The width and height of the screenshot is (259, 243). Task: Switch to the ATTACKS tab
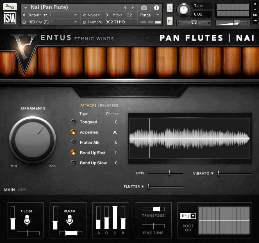tap(89, 105)
